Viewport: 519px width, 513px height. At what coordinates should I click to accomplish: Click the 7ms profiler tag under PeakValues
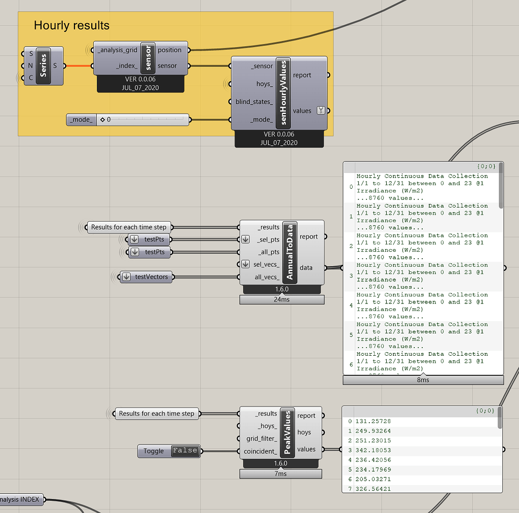point(280,474)
